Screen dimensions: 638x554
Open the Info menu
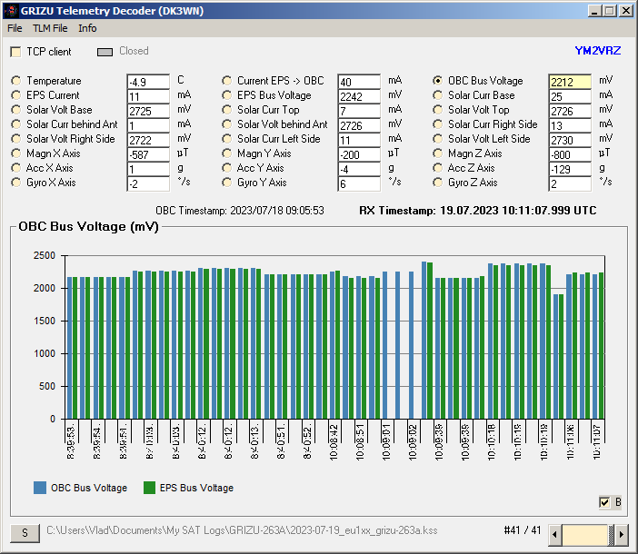point(87,28)
